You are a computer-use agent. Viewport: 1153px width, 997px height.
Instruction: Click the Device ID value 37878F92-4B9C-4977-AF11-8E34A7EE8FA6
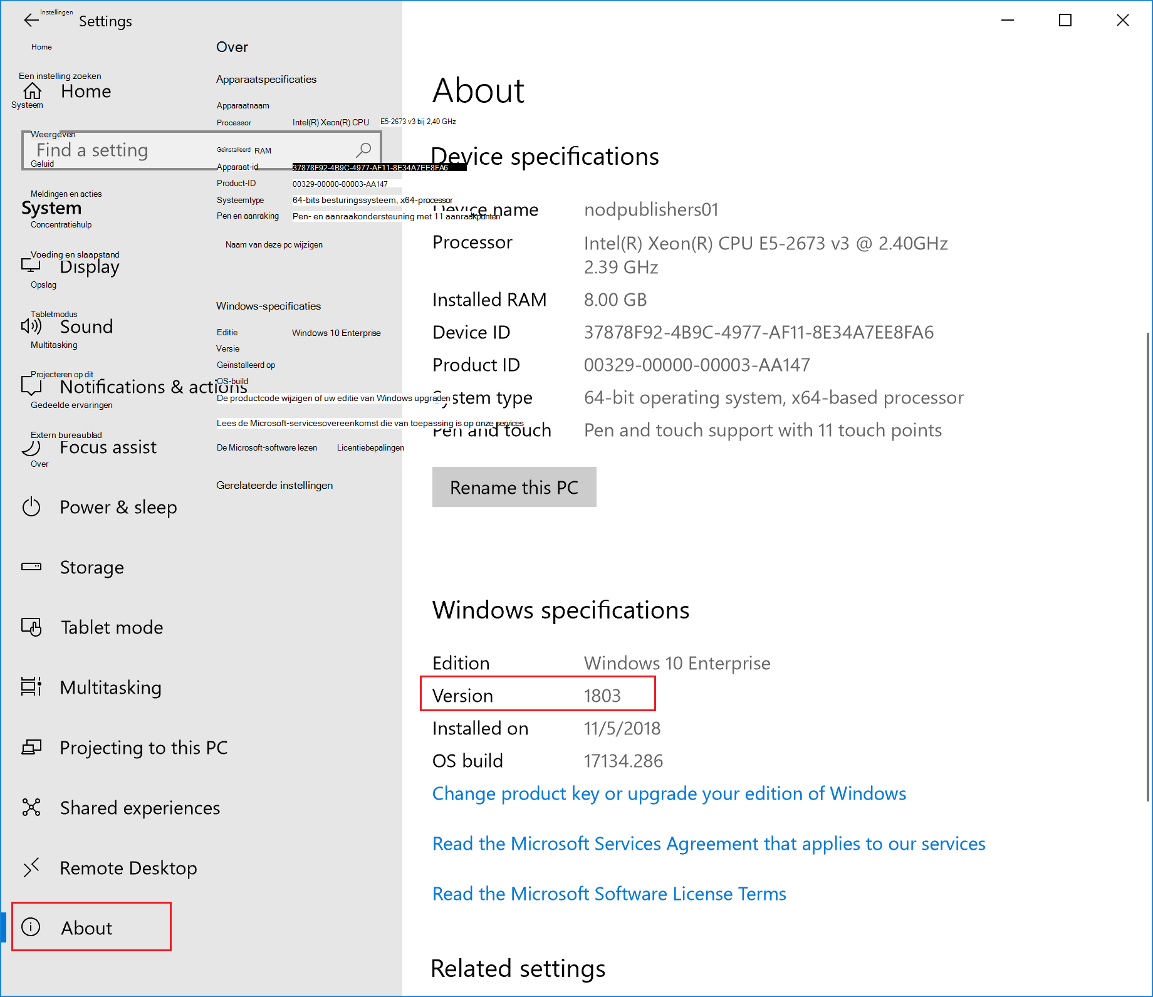[x=759, y=333]
